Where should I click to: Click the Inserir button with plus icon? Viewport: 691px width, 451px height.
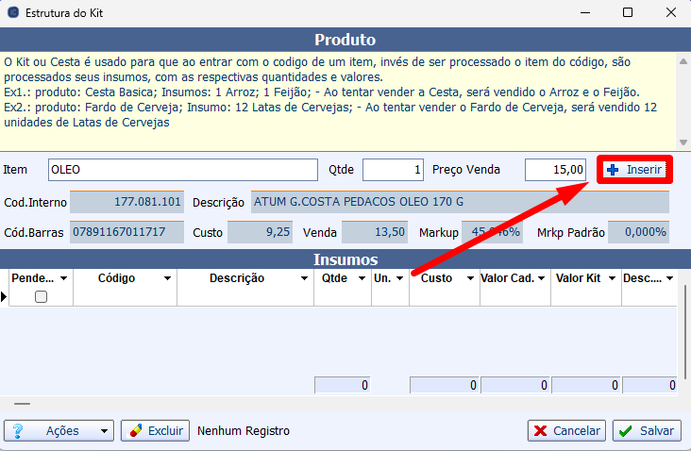635,170
